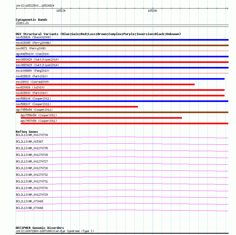Select nsv828929 (Park2010) blue bar
Image resolution: width=236 pixels, height=235 pixels.
coord(120,79)
